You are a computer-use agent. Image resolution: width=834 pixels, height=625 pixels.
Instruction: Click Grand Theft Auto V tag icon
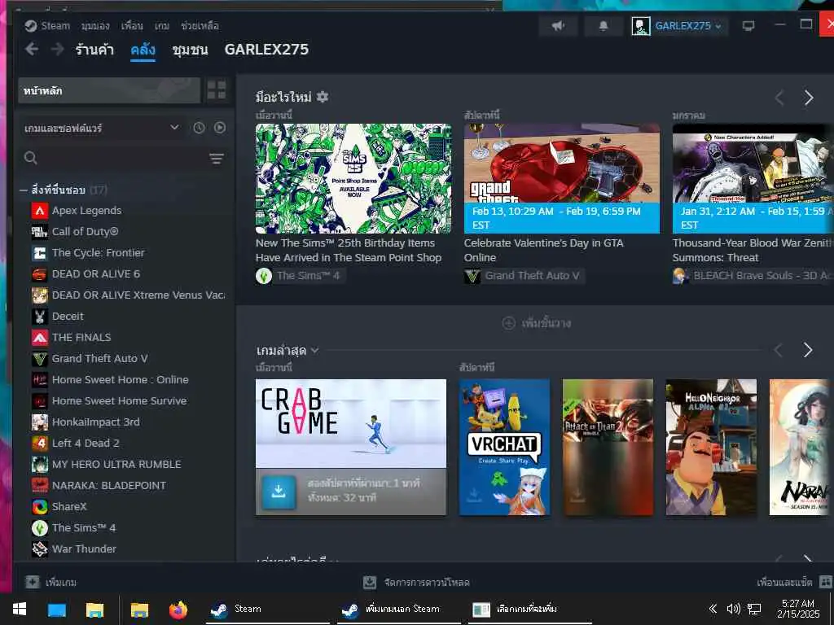472,276
